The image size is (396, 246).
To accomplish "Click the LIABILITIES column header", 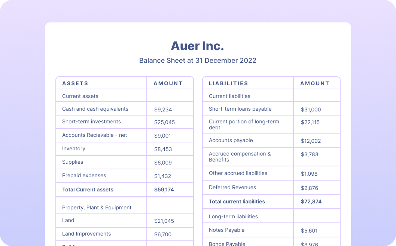I will tap(228, 83).
